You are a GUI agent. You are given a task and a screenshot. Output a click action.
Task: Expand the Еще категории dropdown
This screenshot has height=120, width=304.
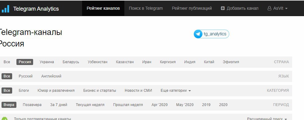[x=176, y=91]
